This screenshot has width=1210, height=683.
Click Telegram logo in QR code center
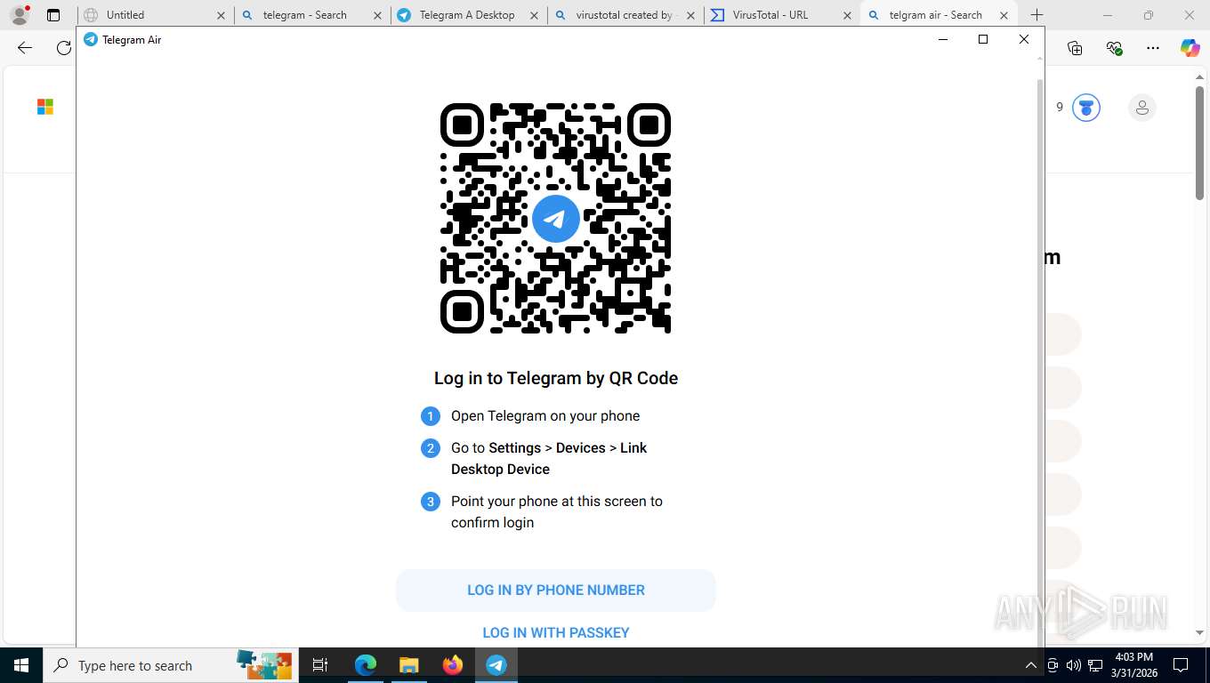coord(556,219)
